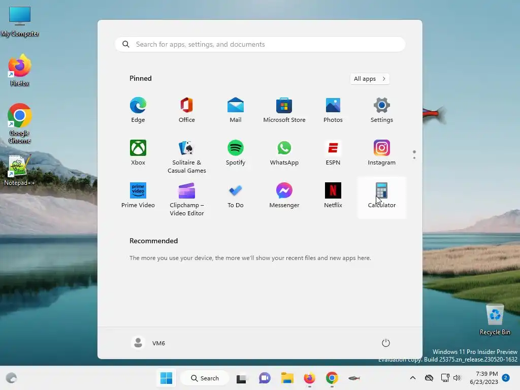Launch the Photos app
520x390 pixels.
[333, 110]
